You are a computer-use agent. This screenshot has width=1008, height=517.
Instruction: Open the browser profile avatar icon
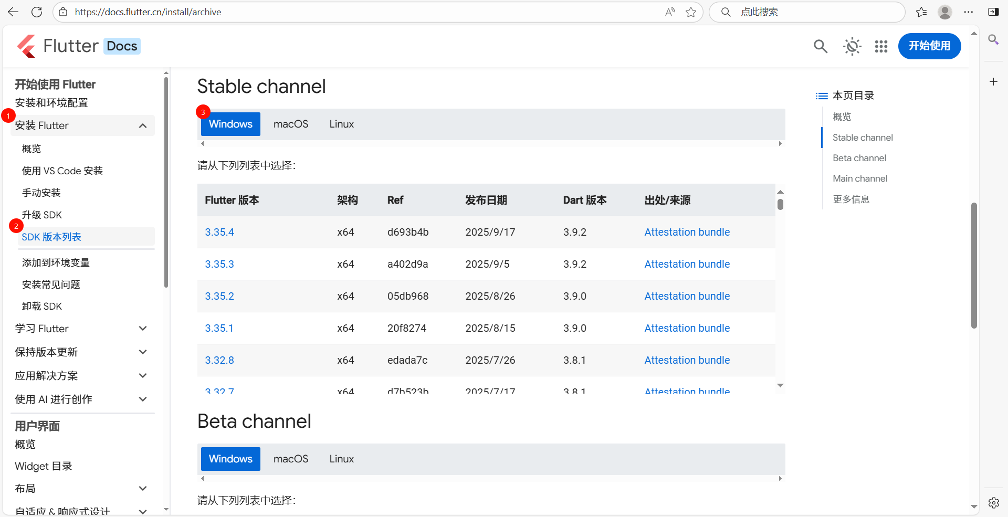point(945,12)
